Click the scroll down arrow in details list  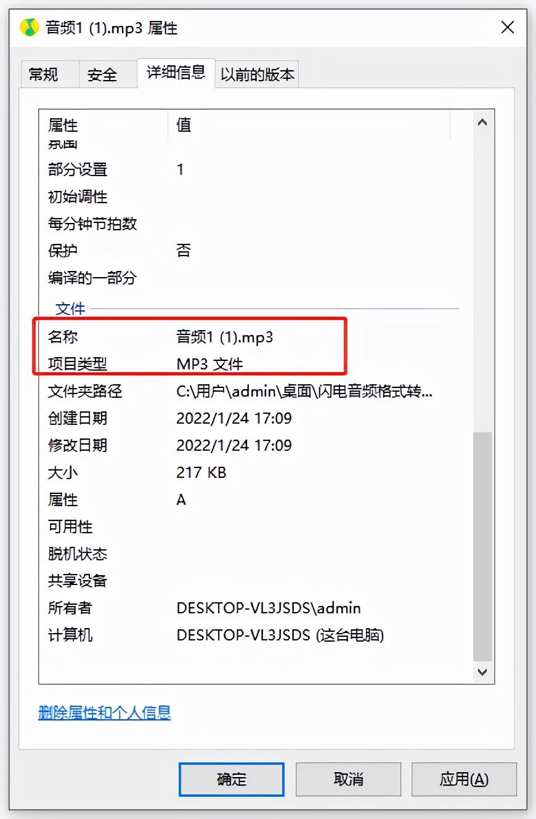[x=482, y=672]
